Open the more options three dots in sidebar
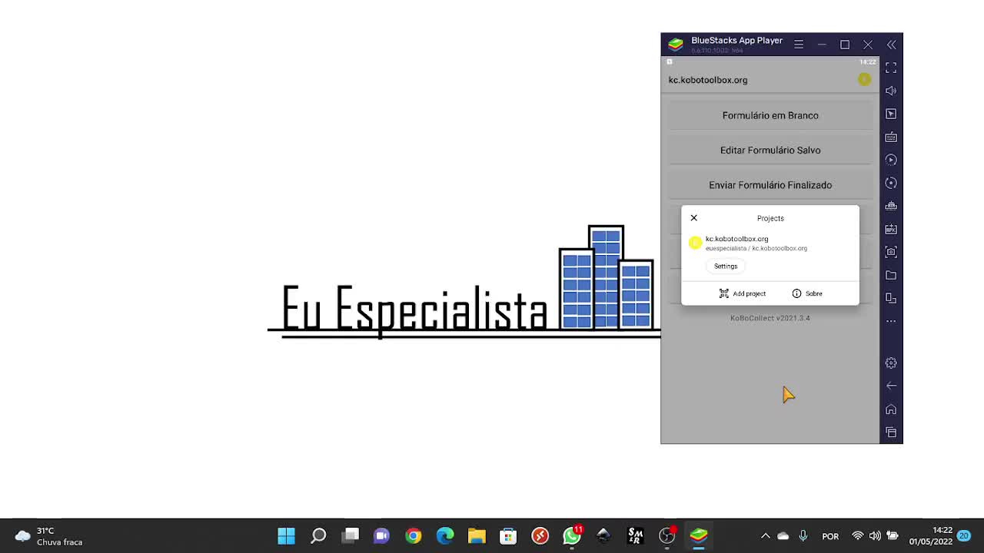Image resolution: width=984 pixels, height=553 pixels. [x=891, y=321]
